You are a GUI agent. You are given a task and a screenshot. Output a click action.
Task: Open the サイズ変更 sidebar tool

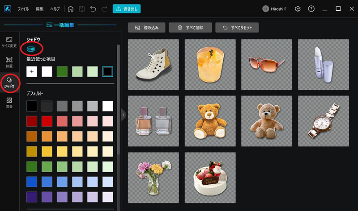click(9, 42)
